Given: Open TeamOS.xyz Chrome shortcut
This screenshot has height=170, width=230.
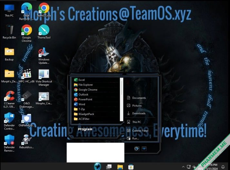Looking at the screenshot, I should coord(44,10).
